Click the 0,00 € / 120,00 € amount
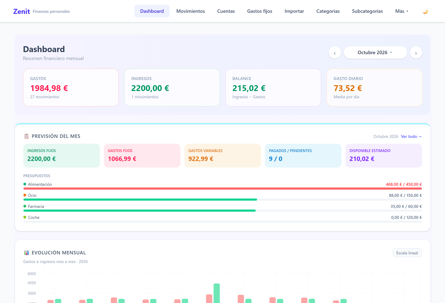This screenshot has width=445, height=303. tap(406, 218)
